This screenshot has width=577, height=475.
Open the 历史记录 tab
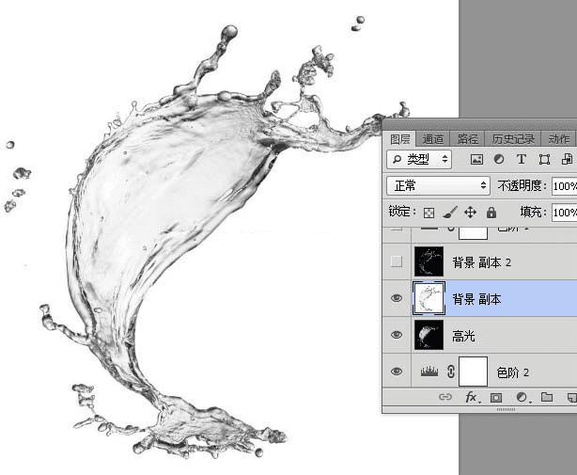513,139
